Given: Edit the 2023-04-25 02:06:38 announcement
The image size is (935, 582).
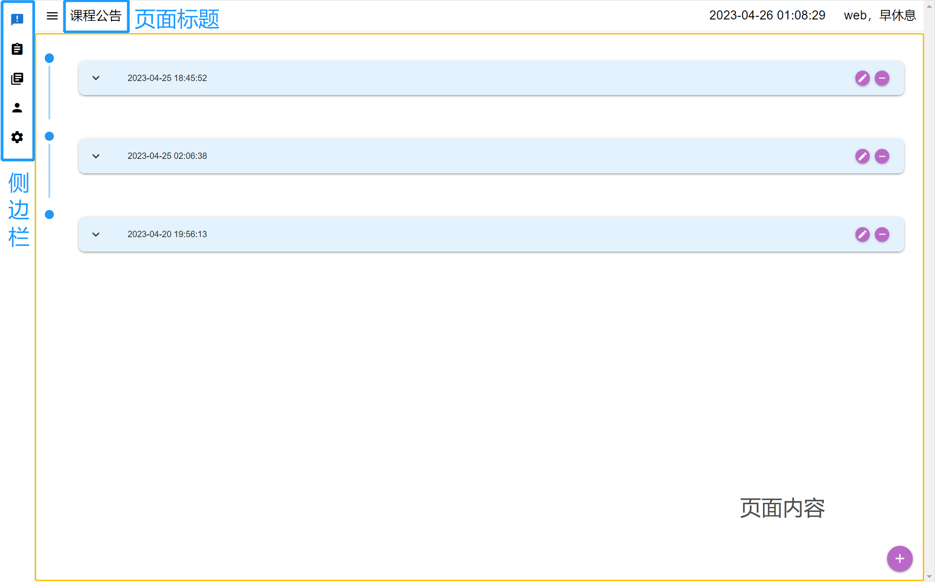Looking at the screenshot, I should [x=862, y=156].
